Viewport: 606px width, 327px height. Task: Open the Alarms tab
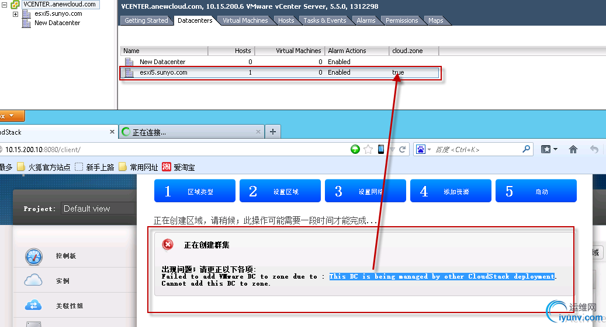[x=366, y=20]
